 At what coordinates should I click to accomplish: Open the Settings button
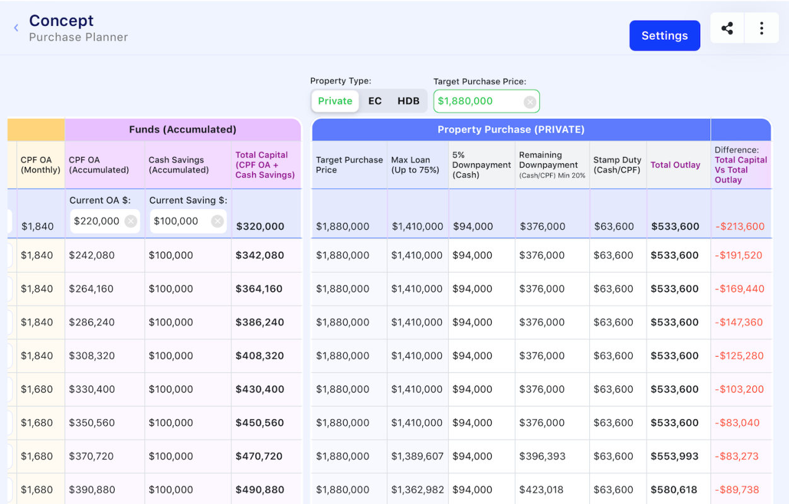tap(665, 36)
